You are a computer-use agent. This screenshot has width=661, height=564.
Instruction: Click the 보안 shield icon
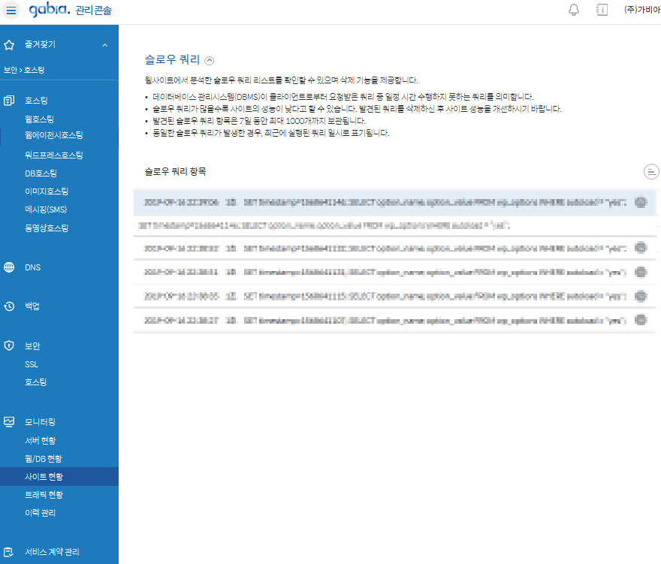click(x=10, y=345)
